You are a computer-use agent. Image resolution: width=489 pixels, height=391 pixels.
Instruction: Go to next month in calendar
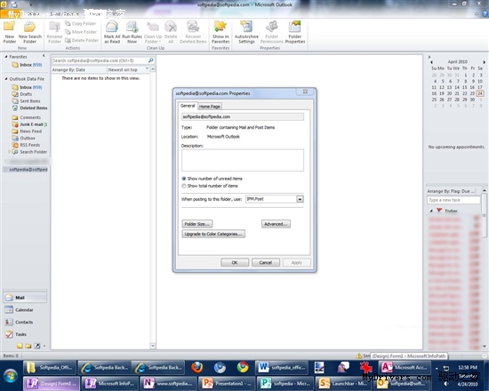pos(484,62)
